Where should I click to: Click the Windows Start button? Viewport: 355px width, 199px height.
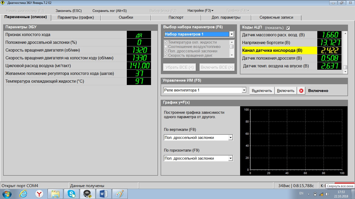click(x=7, y=194)
